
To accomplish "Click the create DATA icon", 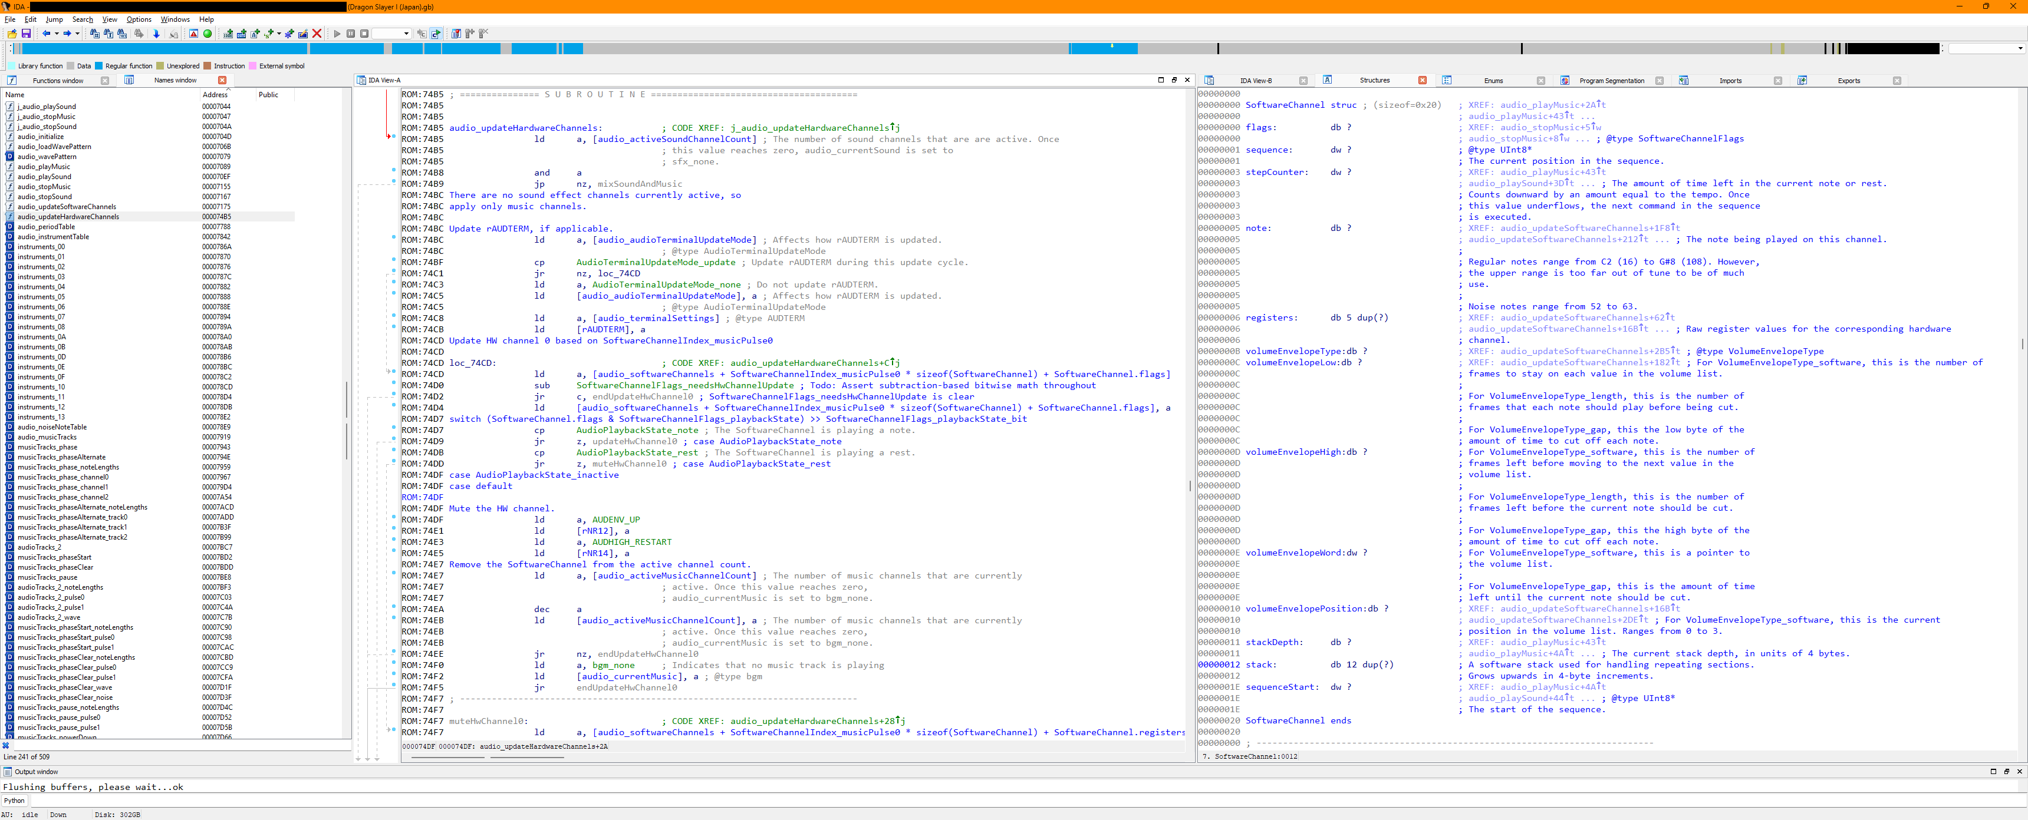I will coord(242,34).
